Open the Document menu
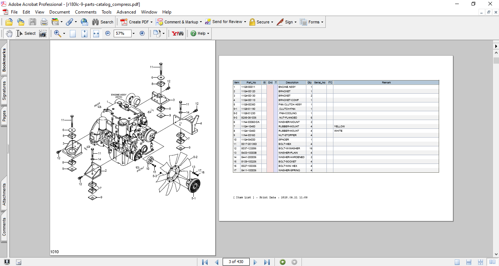 click(60, 12)
